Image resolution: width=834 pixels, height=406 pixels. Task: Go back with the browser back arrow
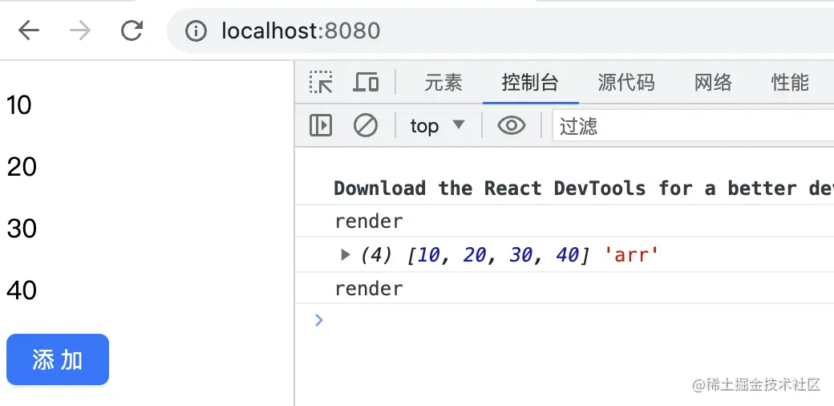point(29,30)
